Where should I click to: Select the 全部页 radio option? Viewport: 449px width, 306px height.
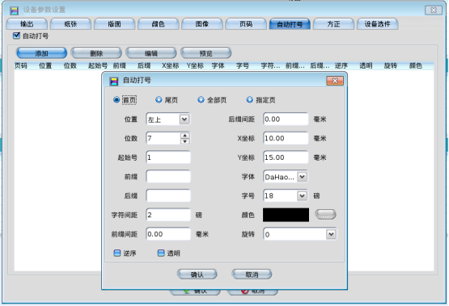[201, 100]
